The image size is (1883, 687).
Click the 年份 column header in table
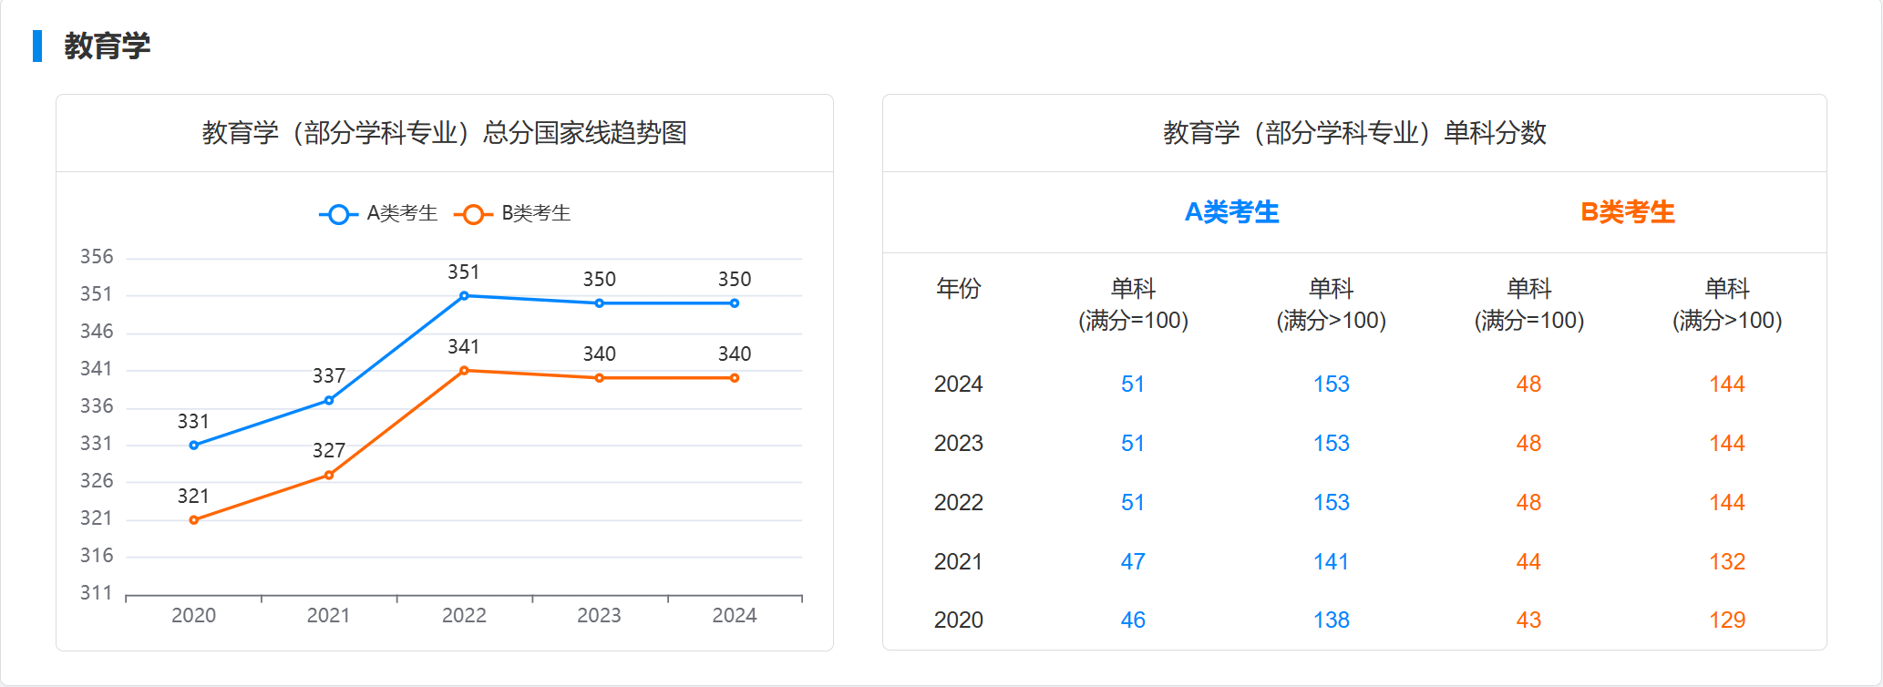958,289
